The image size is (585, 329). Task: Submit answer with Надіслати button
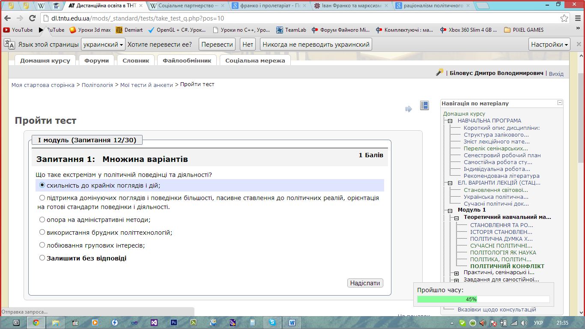click(x=365, y=283)
